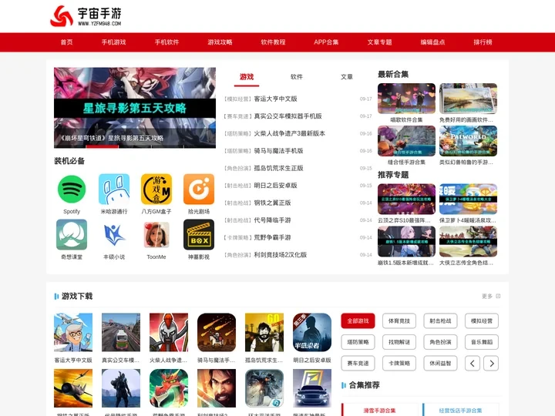The image size is (555, 416).
Task: Open APP合集 in the navigation bar
Action: 326,42
